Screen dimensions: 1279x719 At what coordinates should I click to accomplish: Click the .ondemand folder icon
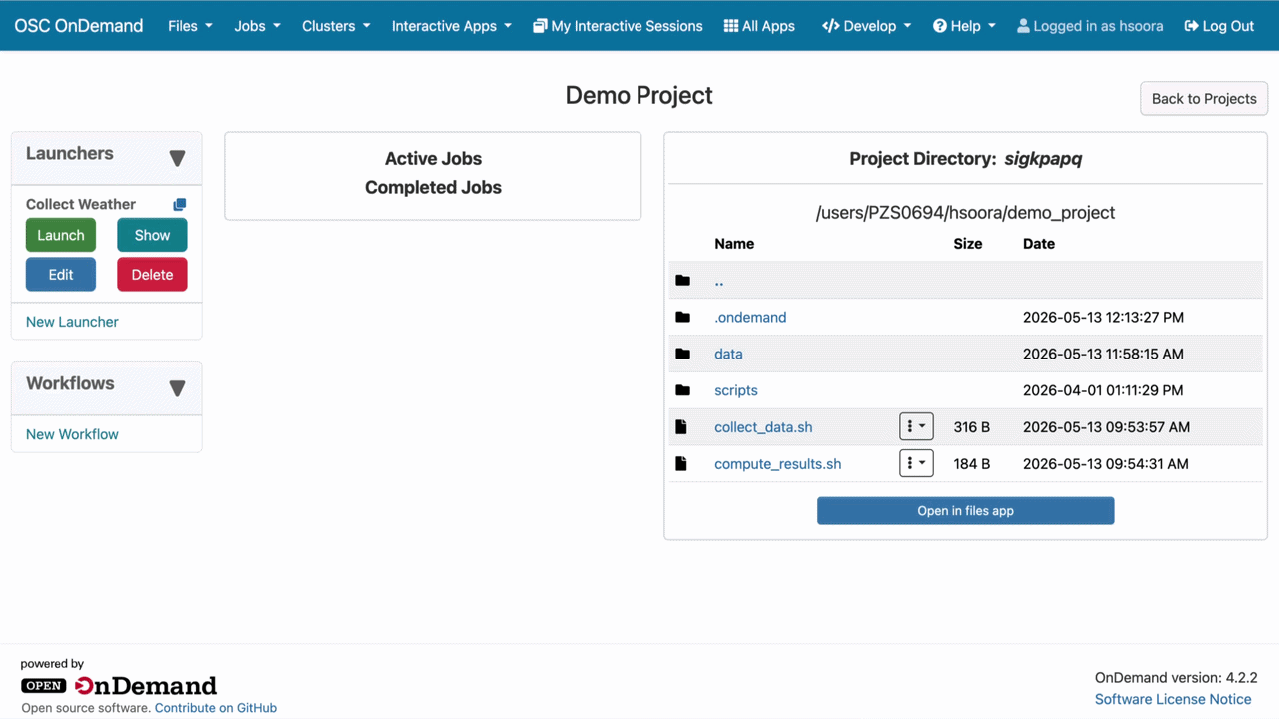(683, 318)
